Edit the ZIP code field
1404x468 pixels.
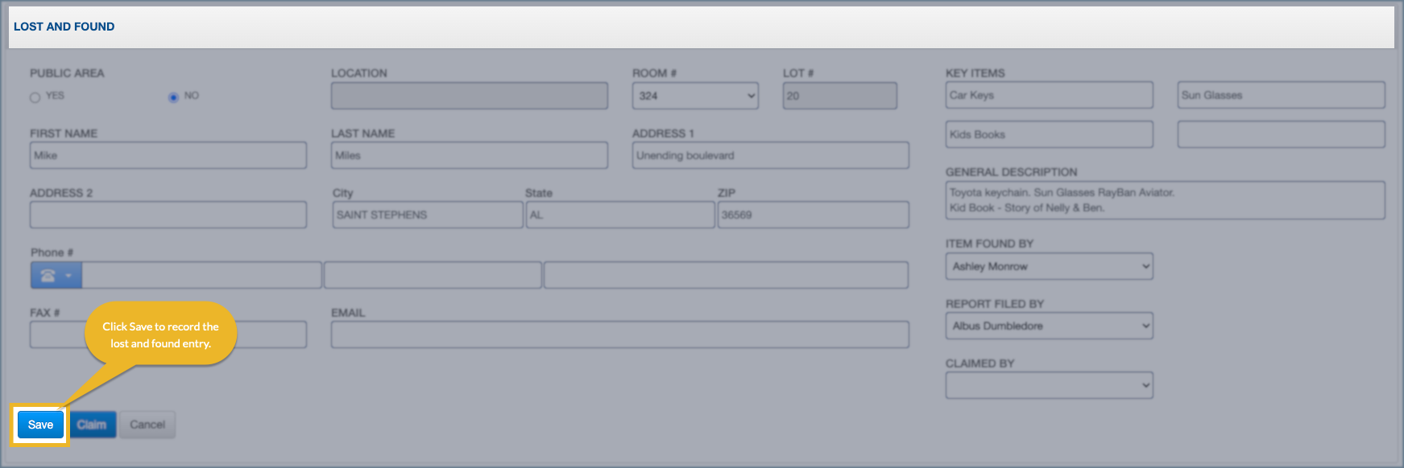coord(813,215)
